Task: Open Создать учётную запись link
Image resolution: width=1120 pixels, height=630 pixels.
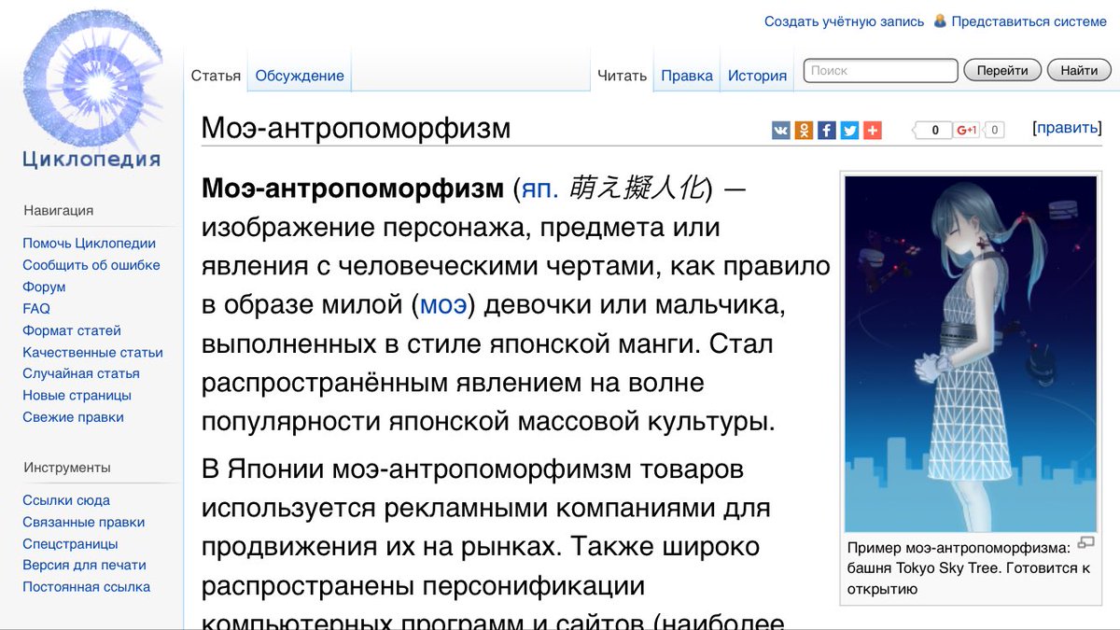Action: 845,21
